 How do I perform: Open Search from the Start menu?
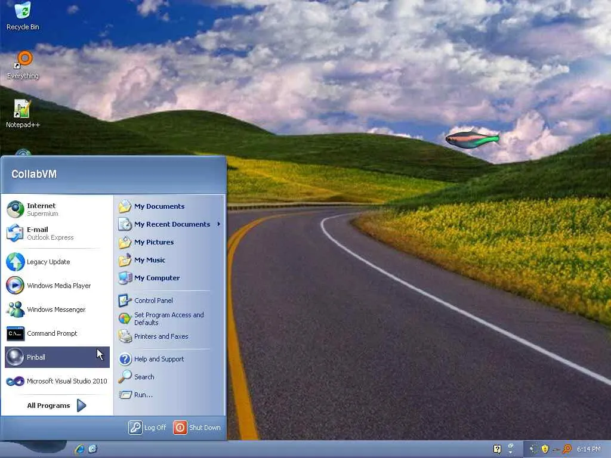(169, 377)
